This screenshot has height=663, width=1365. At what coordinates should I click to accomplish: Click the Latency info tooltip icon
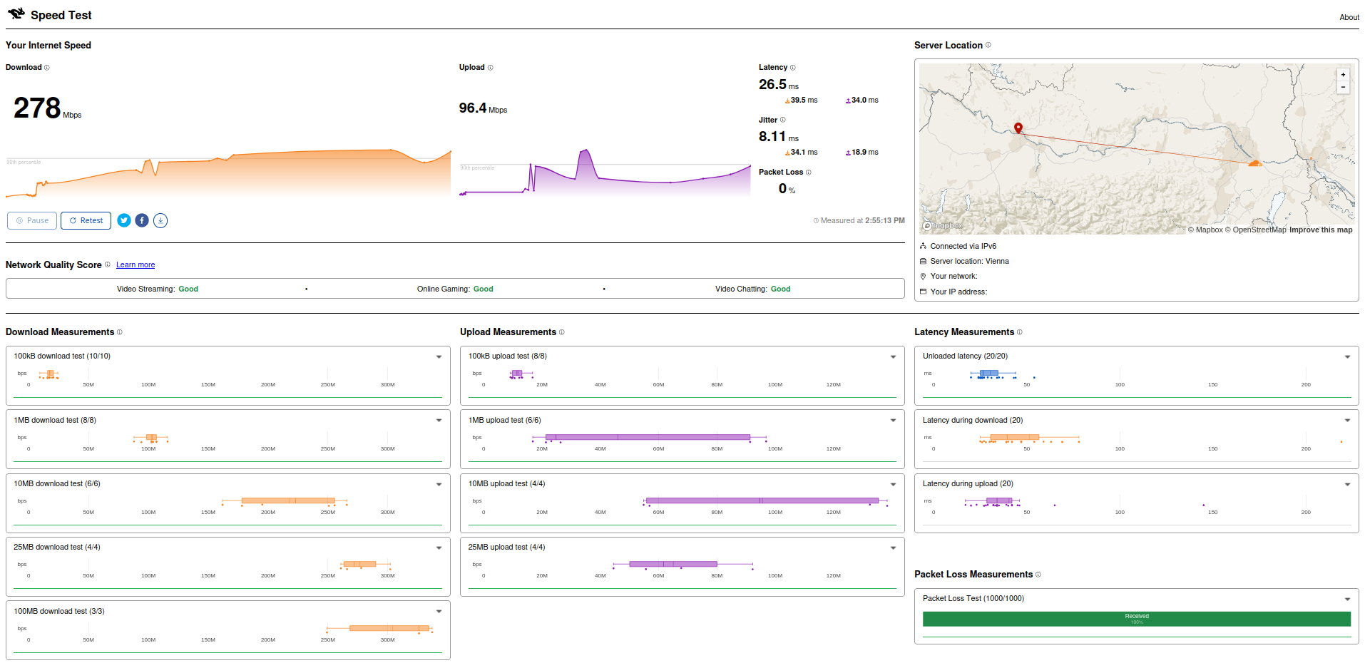click(x=794, y=67)
